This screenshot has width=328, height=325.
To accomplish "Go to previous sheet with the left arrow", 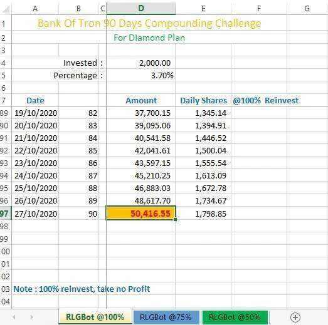I will click(14, 317).
